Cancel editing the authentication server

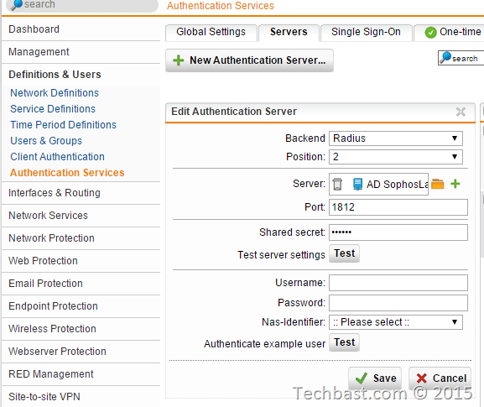440,378
